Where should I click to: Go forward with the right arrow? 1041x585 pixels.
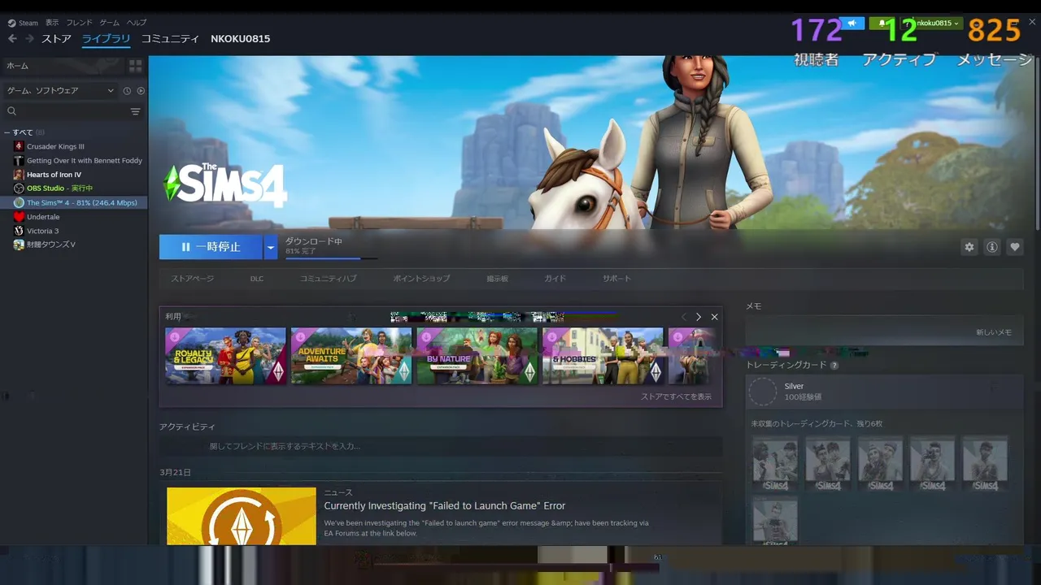click(29, 39)
